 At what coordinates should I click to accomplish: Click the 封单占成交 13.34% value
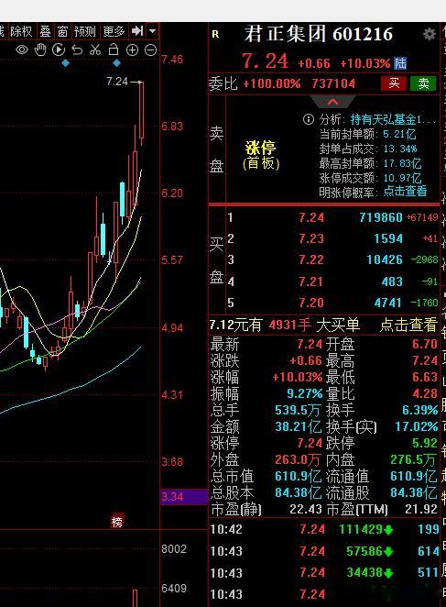click(400, 149)
